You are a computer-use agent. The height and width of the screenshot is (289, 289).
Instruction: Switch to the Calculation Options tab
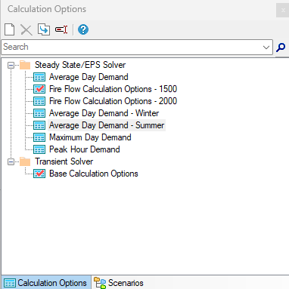click(x=45, y=283)
